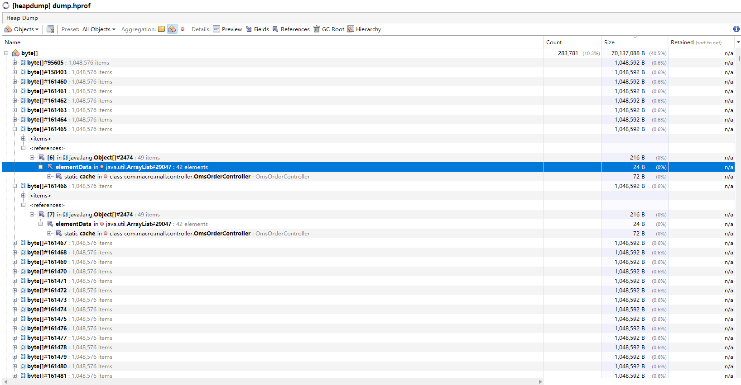The image size is (741, 385).
Task: Expand <items> under byte[]#161465
Action: pyautogui.click(x=24, y=138)
